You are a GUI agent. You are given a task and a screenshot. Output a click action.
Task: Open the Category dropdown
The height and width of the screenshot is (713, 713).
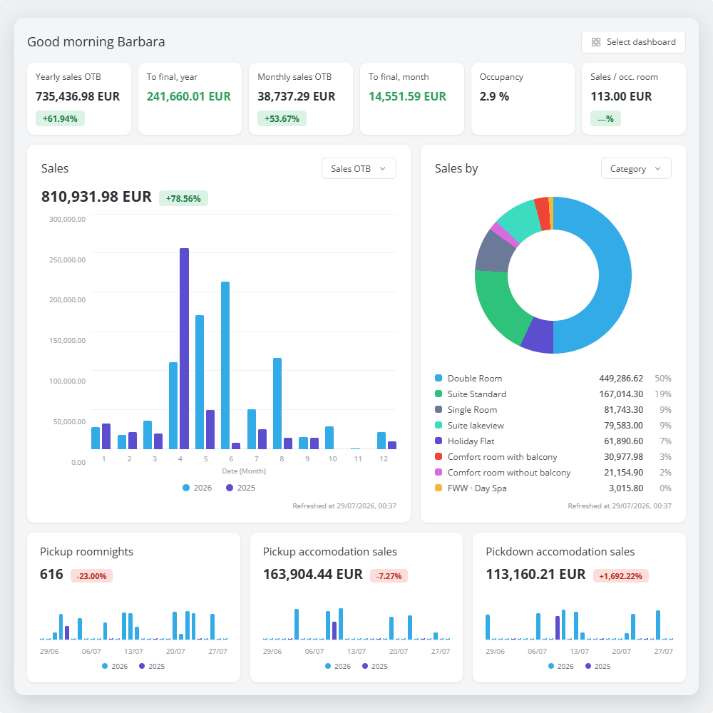pos(636,168)
